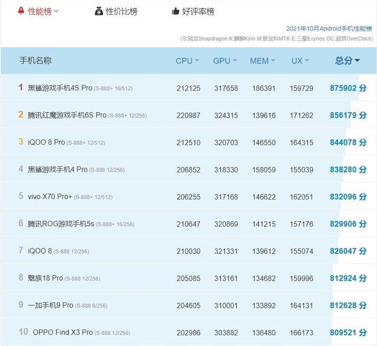Click CPU score 220987
Screen dimensions: 377x346
[188, 115]
